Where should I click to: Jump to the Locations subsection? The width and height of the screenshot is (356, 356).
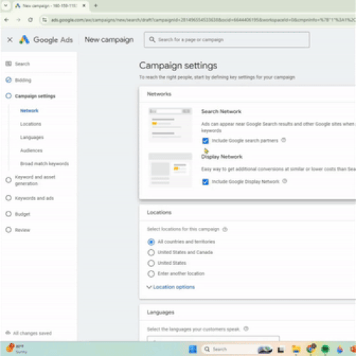point(31,124)
